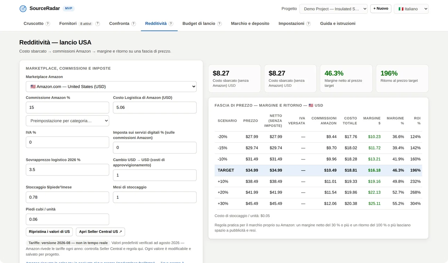Open help icon next to Budget di lancio
Screen dimensions: 448x263
pos(219,24)
